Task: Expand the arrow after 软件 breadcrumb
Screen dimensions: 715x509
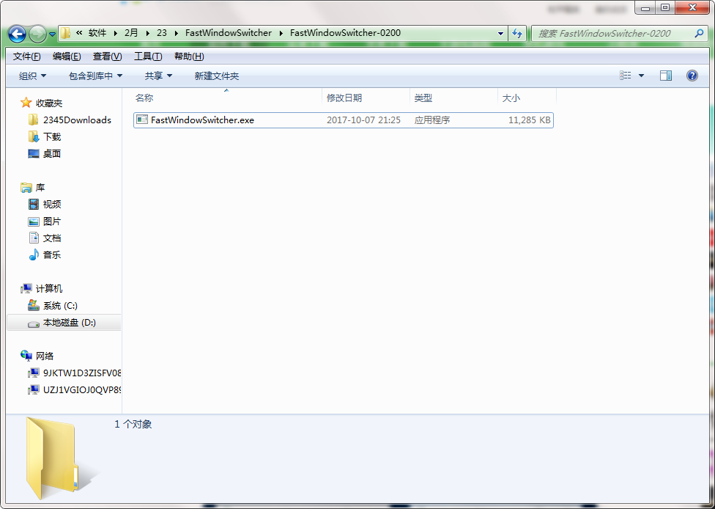Action: tap(115, 33)
